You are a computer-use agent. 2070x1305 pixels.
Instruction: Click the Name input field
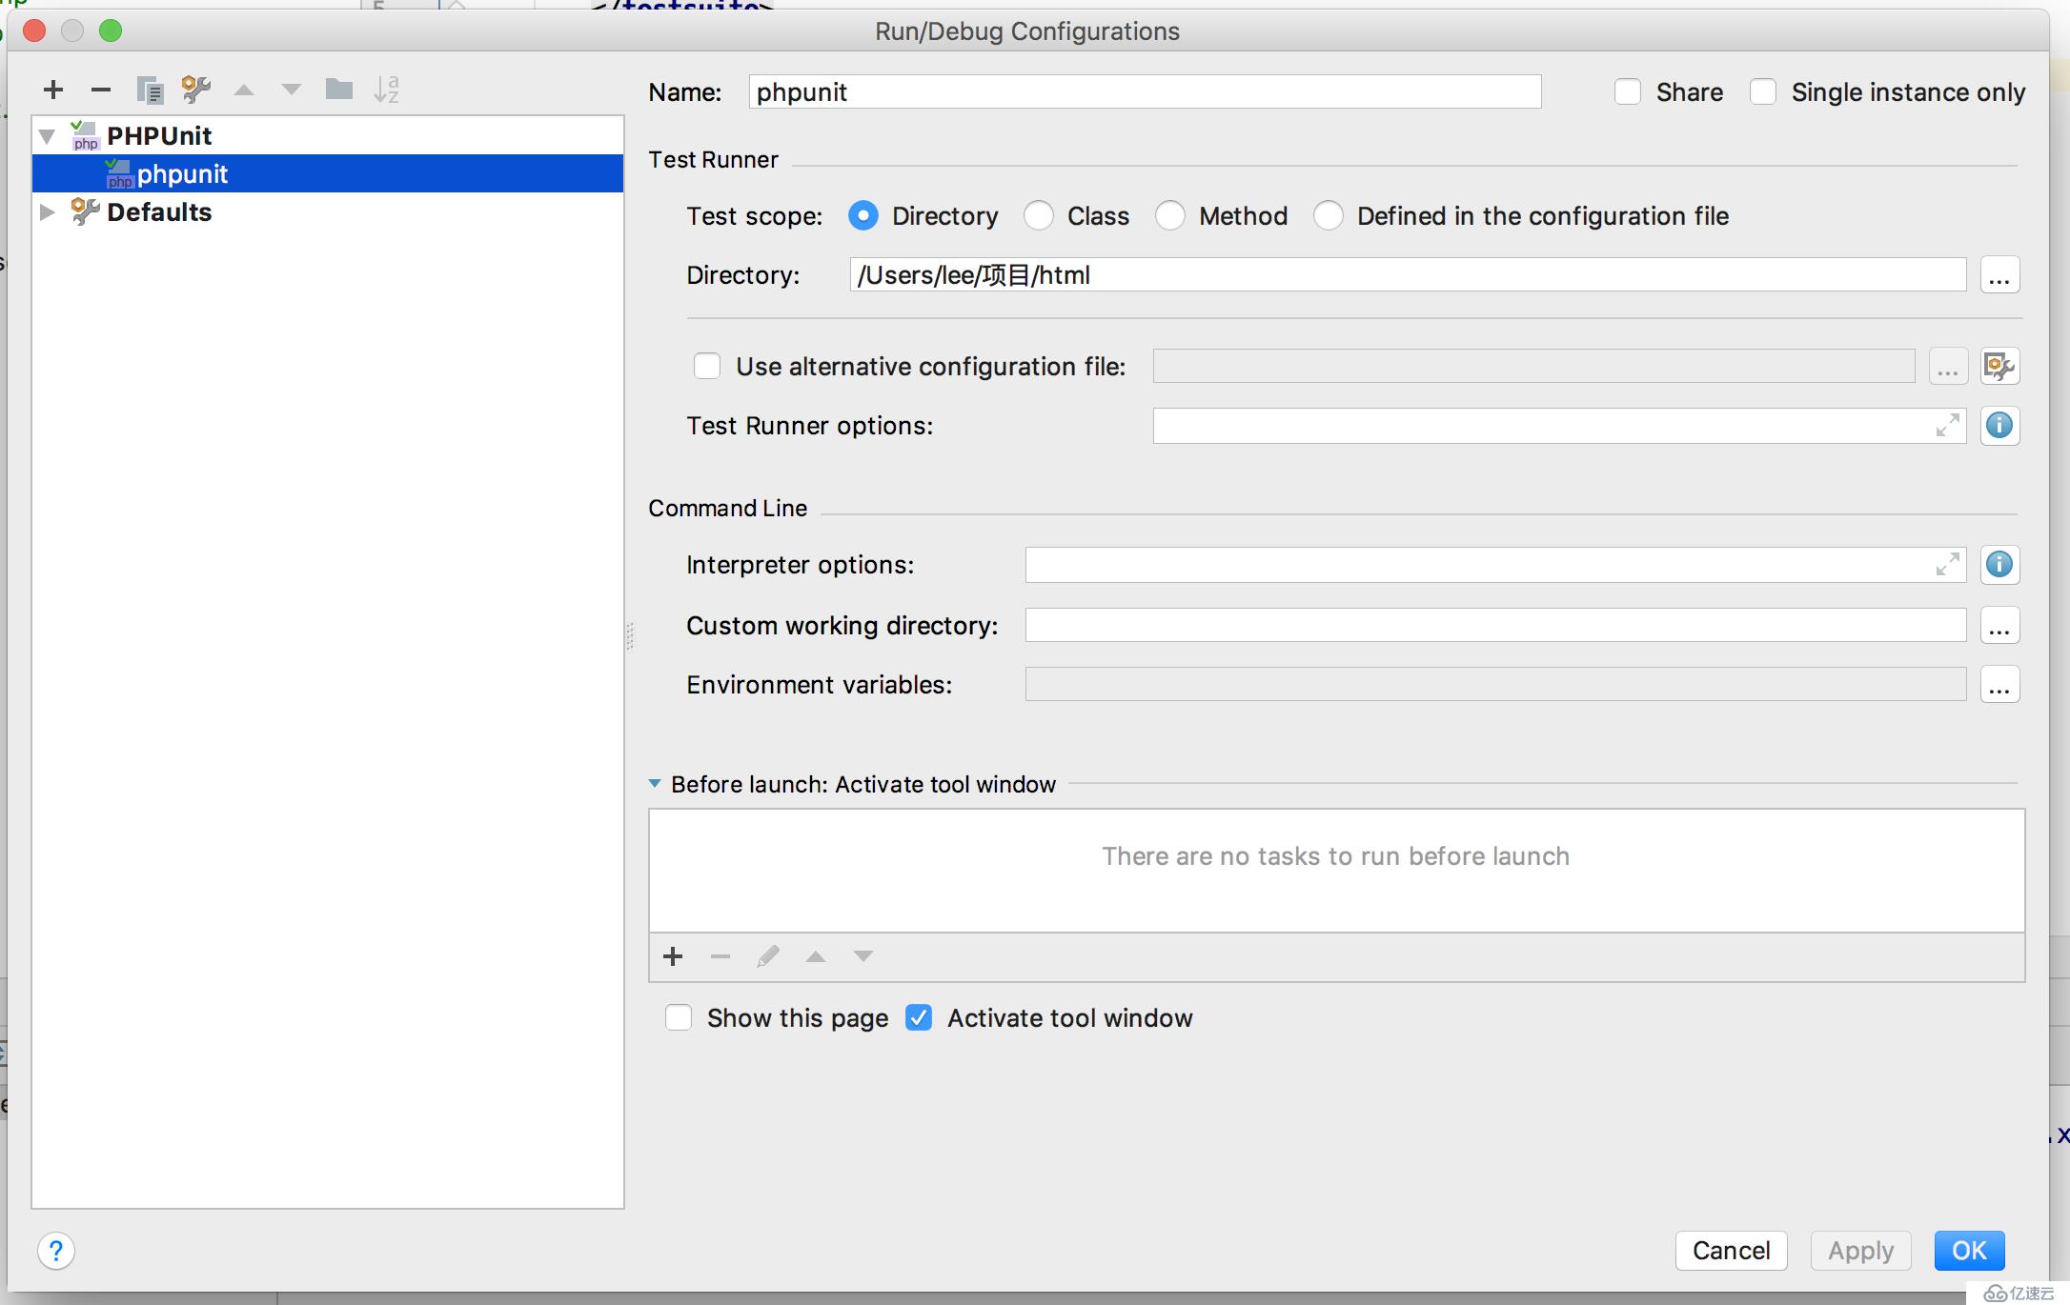(1145, 92)
